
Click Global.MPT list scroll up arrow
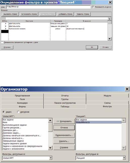50,120
